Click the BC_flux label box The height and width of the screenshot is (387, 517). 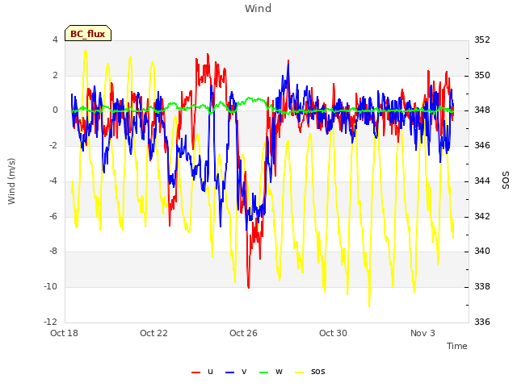(x=88, y=33)
